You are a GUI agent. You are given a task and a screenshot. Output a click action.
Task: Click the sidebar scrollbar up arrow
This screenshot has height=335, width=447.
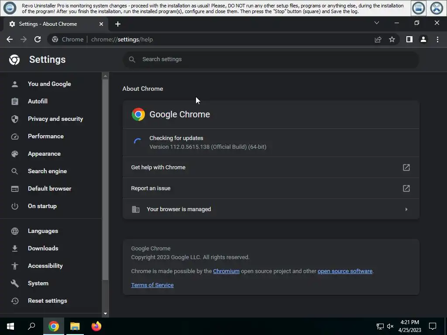(105, 76)
